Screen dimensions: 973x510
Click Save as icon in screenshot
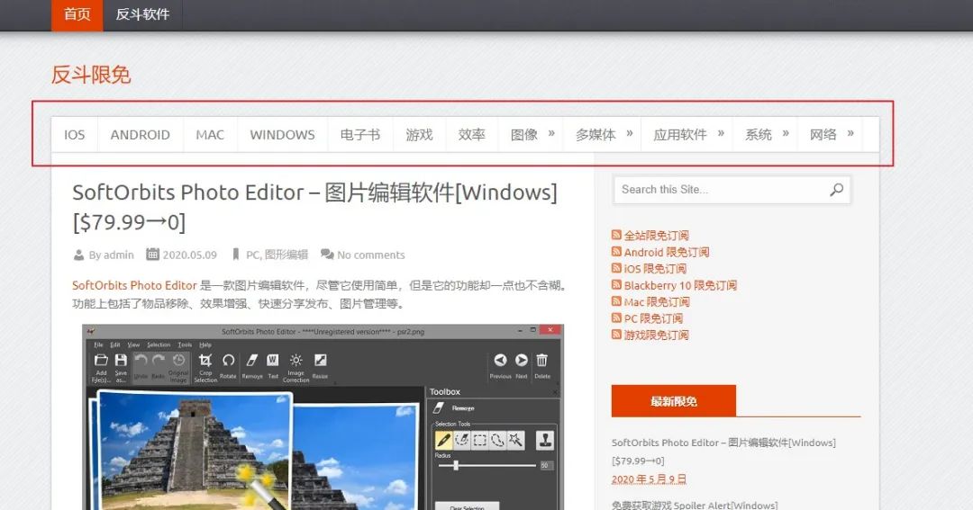coord(121,360)
